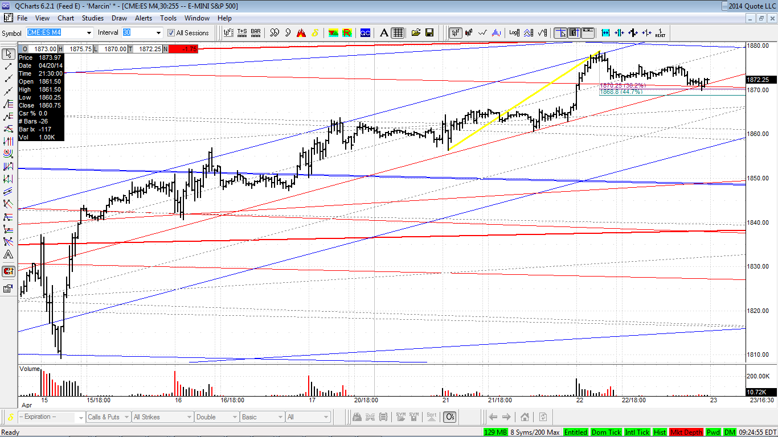Screen dimensions: 778x437
Task: Click the grid table icon in toolbar
Action: tap(398, 32)
